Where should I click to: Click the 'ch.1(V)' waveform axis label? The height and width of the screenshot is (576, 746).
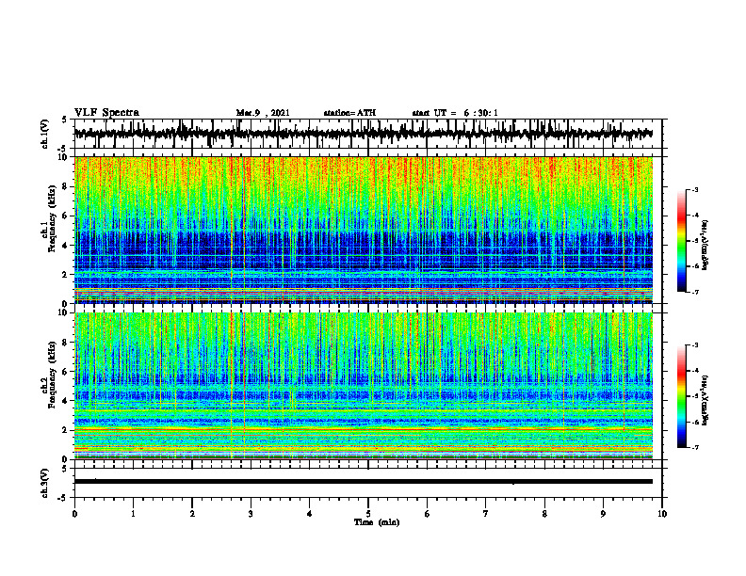point(45,134)
